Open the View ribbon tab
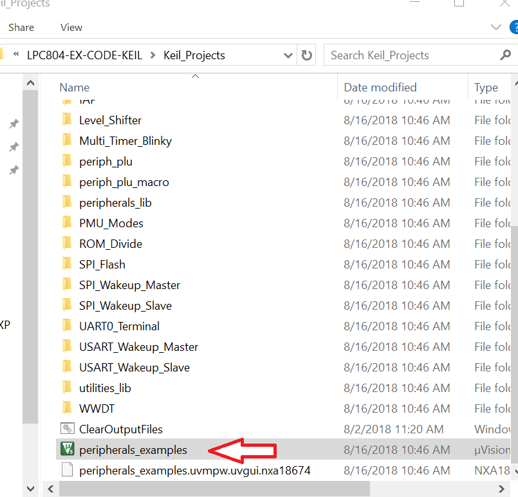The image size is (518, 497). 71,28
